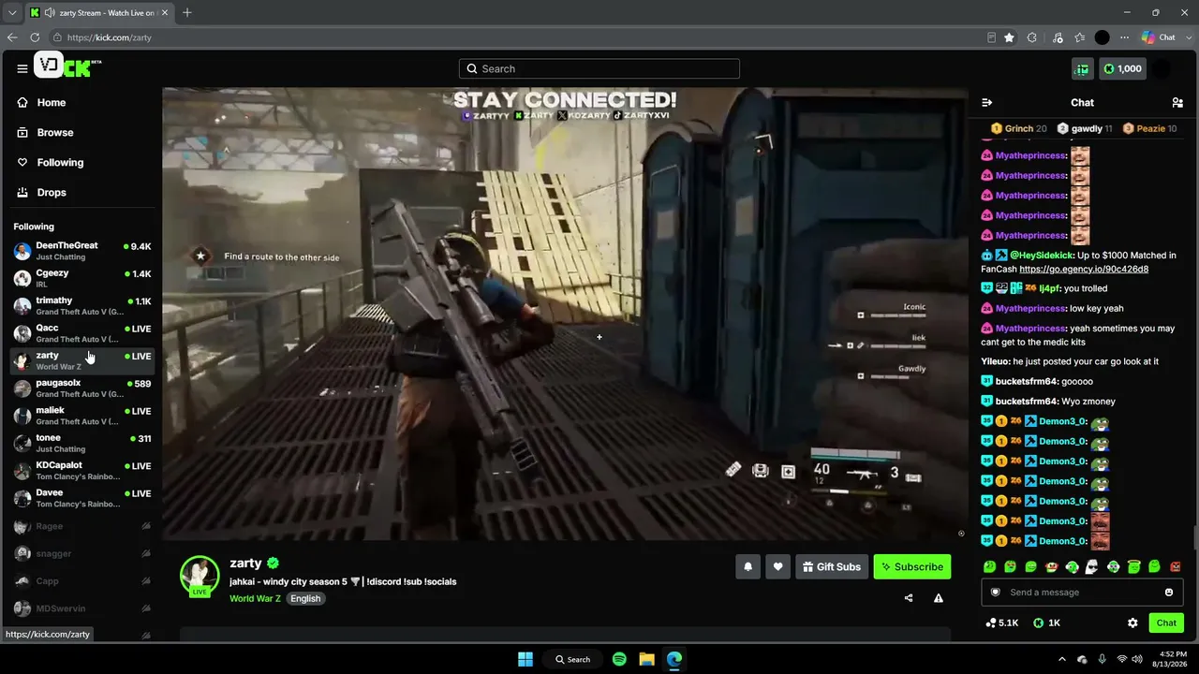The image size is (1199, 674).
Task: Open the green Kick rewards icon
Action: pyautogui.click(x=1083, y=68)
